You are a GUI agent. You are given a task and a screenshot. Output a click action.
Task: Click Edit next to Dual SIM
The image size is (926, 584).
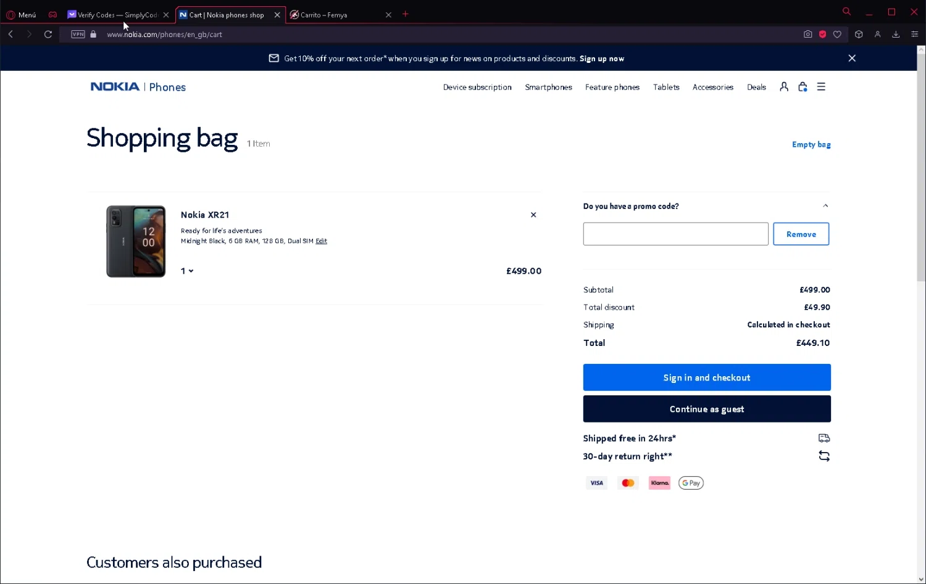tap(321, 241)
